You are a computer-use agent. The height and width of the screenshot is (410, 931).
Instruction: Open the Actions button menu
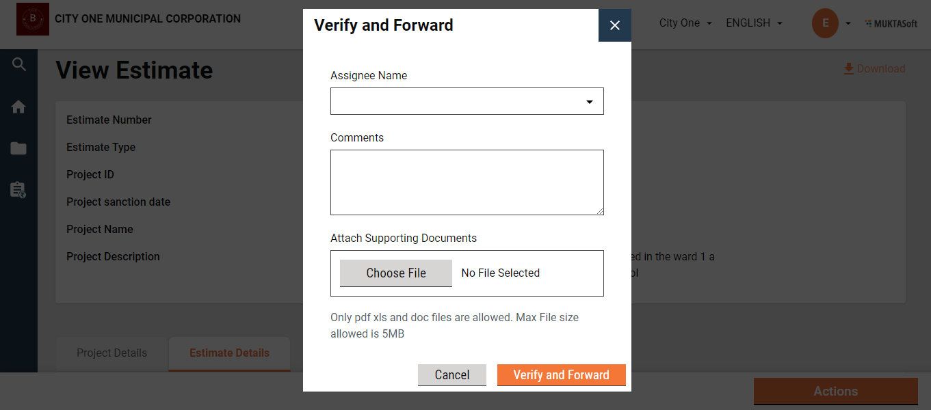(835, 392)
